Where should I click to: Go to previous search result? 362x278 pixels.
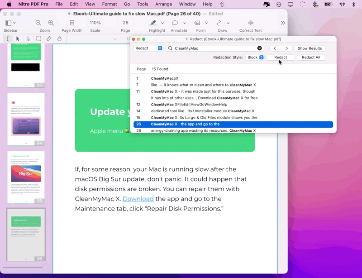pyautogui.click(x=275, y=48)
